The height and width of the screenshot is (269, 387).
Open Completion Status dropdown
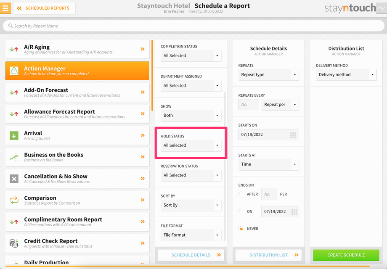click(191, 56)
